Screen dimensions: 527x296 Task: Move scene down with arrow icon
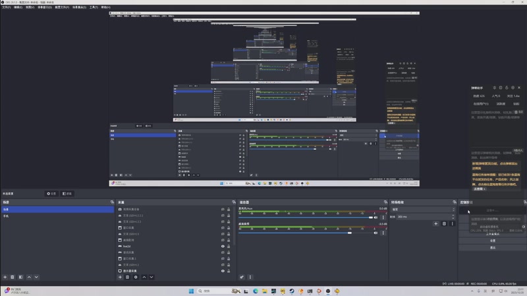point(36,277)
